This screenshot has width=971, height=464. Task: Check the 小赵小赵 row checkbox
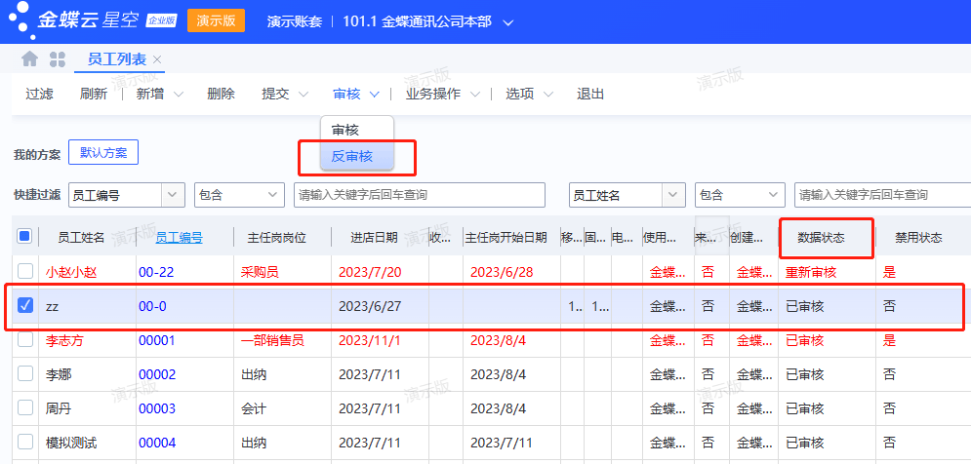24,271
